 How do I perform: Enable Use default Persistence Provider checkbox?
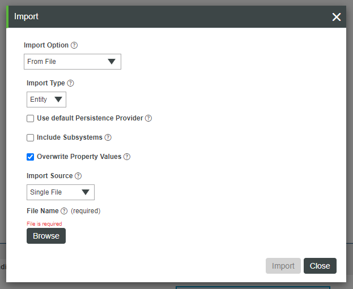tap(31, 118)
